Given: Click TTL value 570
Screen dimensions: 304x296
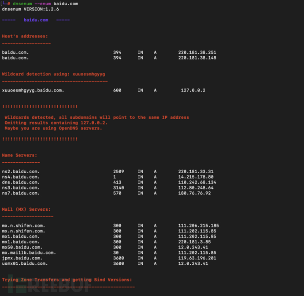Looking at the screenshot, I should 117,193.
